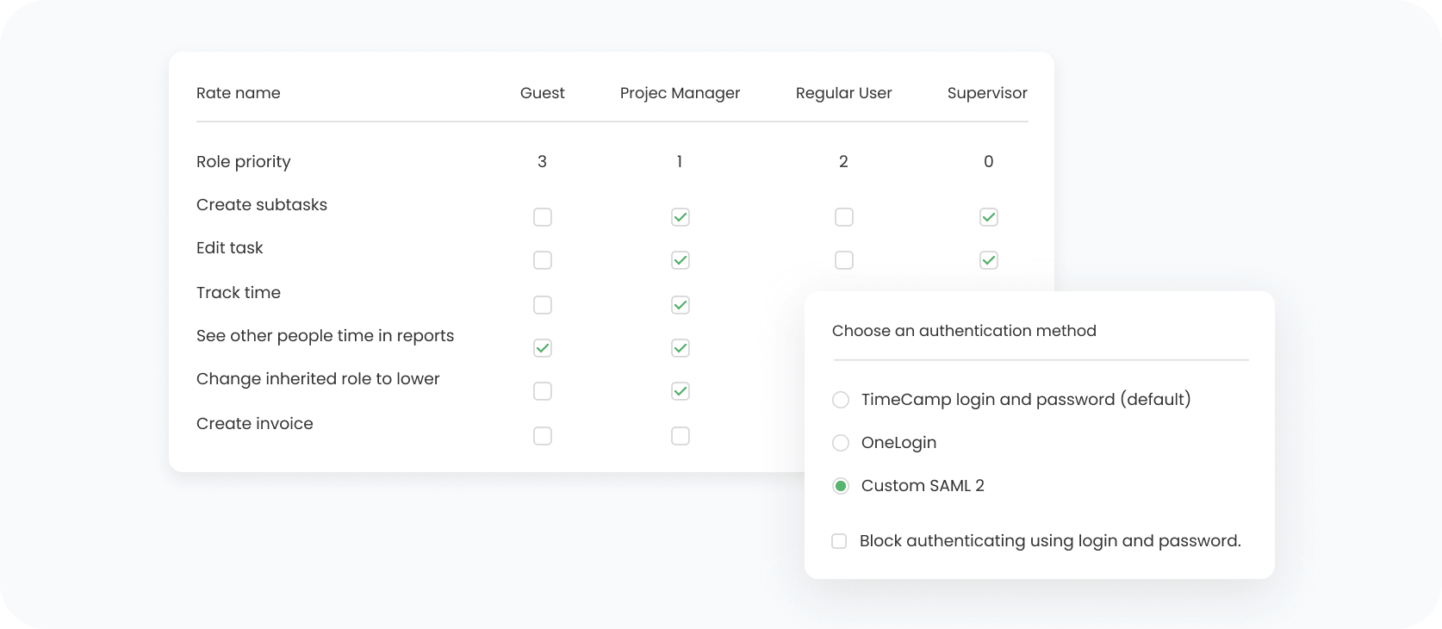
Task: Enable Create invoice for Guest
Action: [543, 436]
